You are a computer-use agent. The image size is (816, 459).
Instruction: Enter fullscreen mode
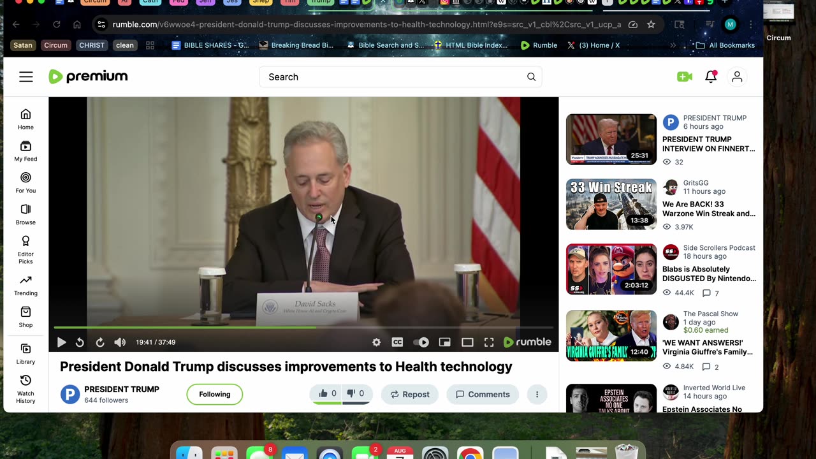[489, 342]
